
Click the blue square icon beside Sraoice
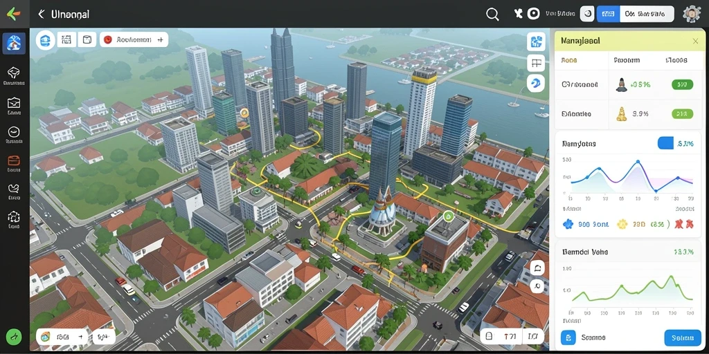pos(568,337)
